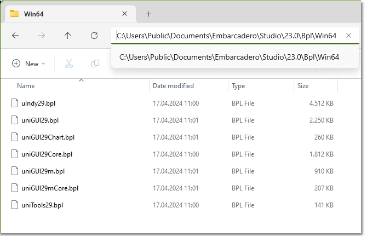This screenshot has width=367, height=237.
Task: Clear the address bar with X
Action: coord(349,36)
